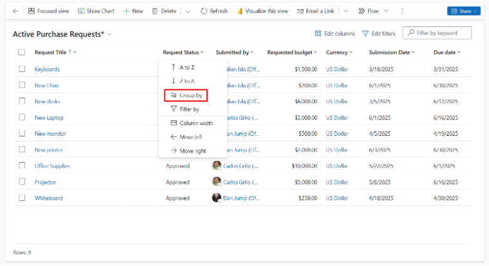The width and height of the screenshot is (489, 266).
Task: Open the New monitor request link
Action: [50, 133]
